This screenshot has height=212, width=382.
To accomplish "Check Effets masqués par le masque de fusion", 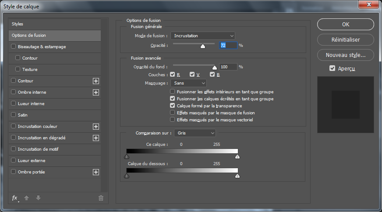I will coord(173,113).
